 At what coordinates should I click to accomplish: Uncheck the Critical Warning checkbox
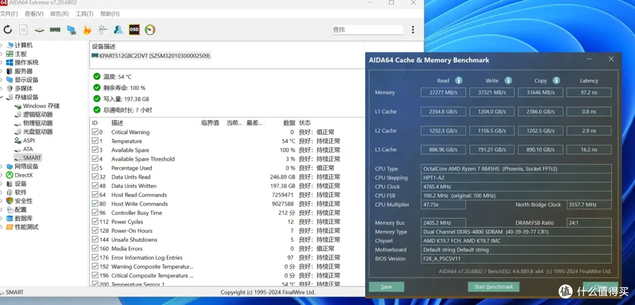coord(95,133)
